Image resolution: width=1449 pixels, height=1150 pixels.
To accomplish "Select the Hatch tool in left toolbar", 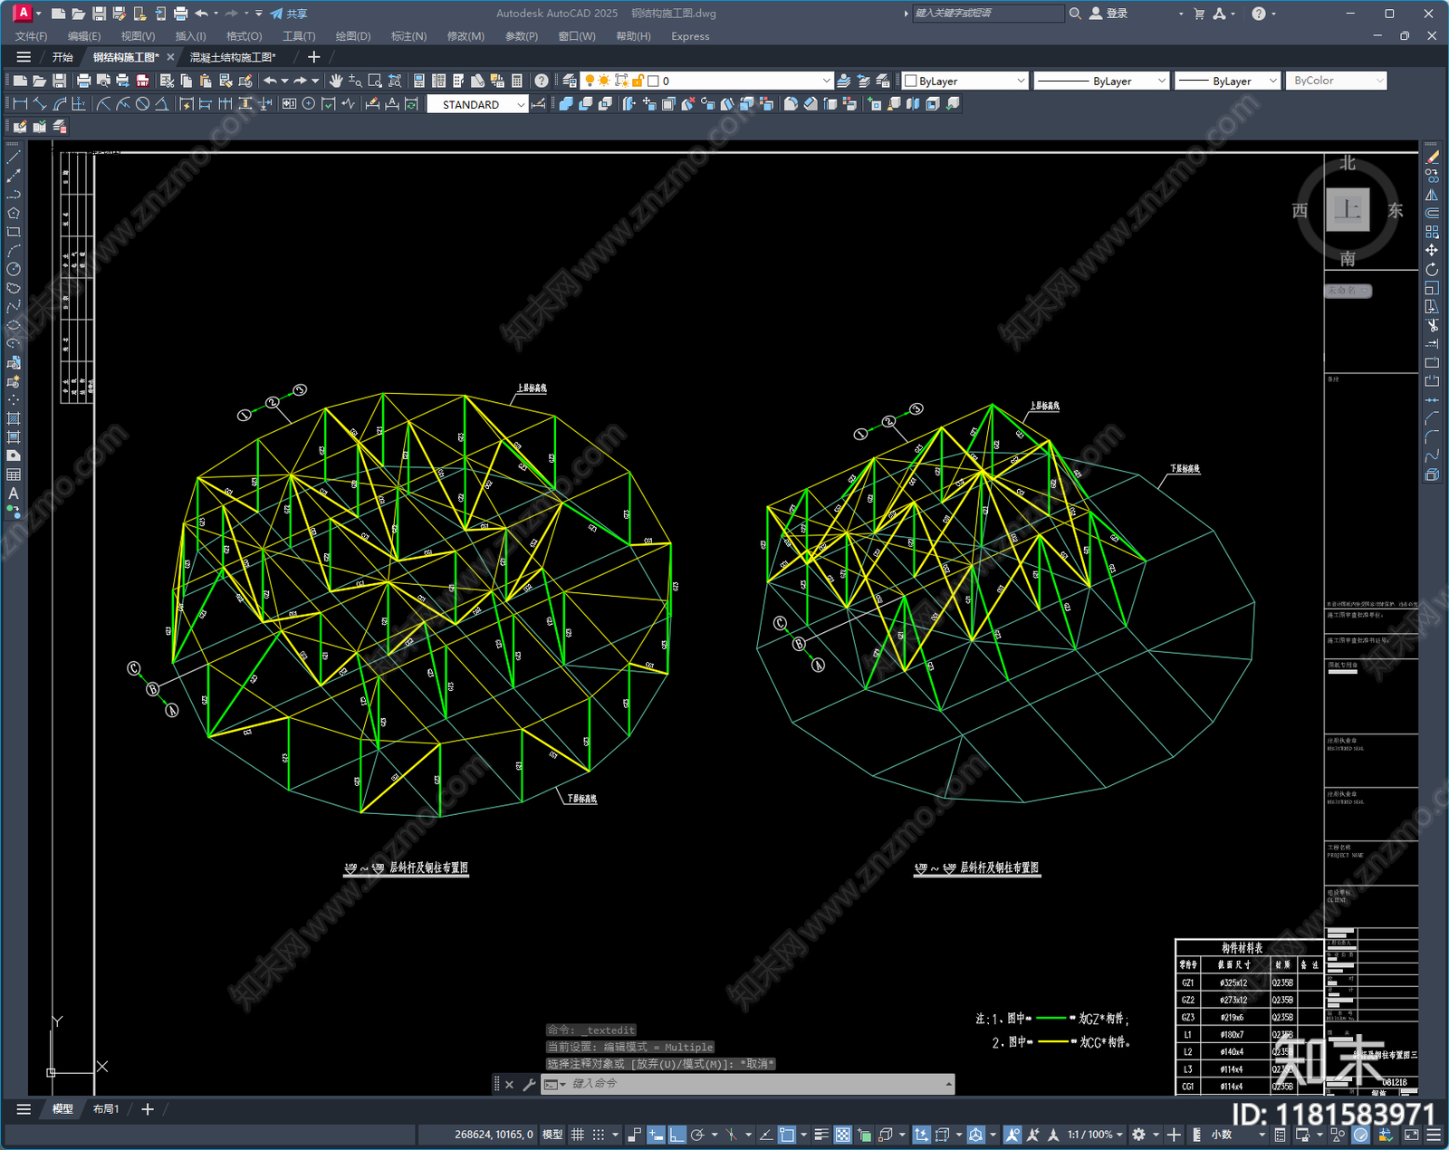I will (x=14, y=418).
